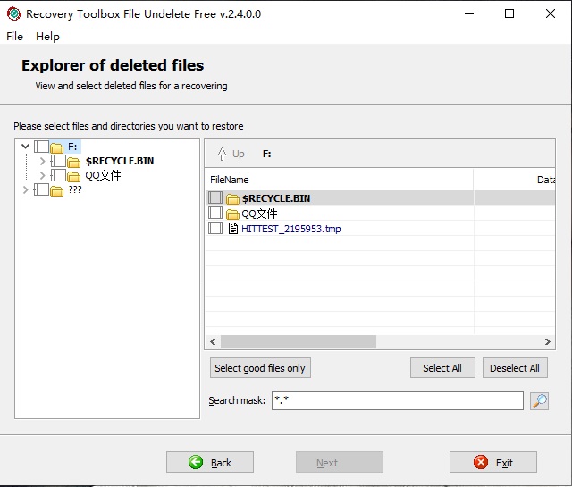Select HITTEST_2195953.tmp file name
Screen dimensions: 572x487
(291, 229)
